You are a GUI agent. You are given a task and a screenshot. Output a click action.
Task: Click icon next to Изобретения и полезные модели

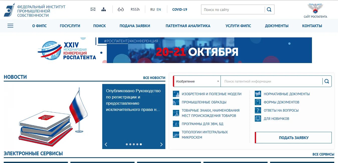pyautogui.click(x=176, y=94)
